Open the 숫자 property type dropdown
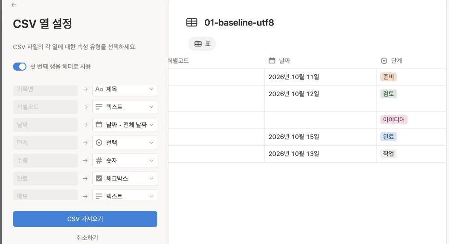The image size is (449, 244). pos(125,160)
